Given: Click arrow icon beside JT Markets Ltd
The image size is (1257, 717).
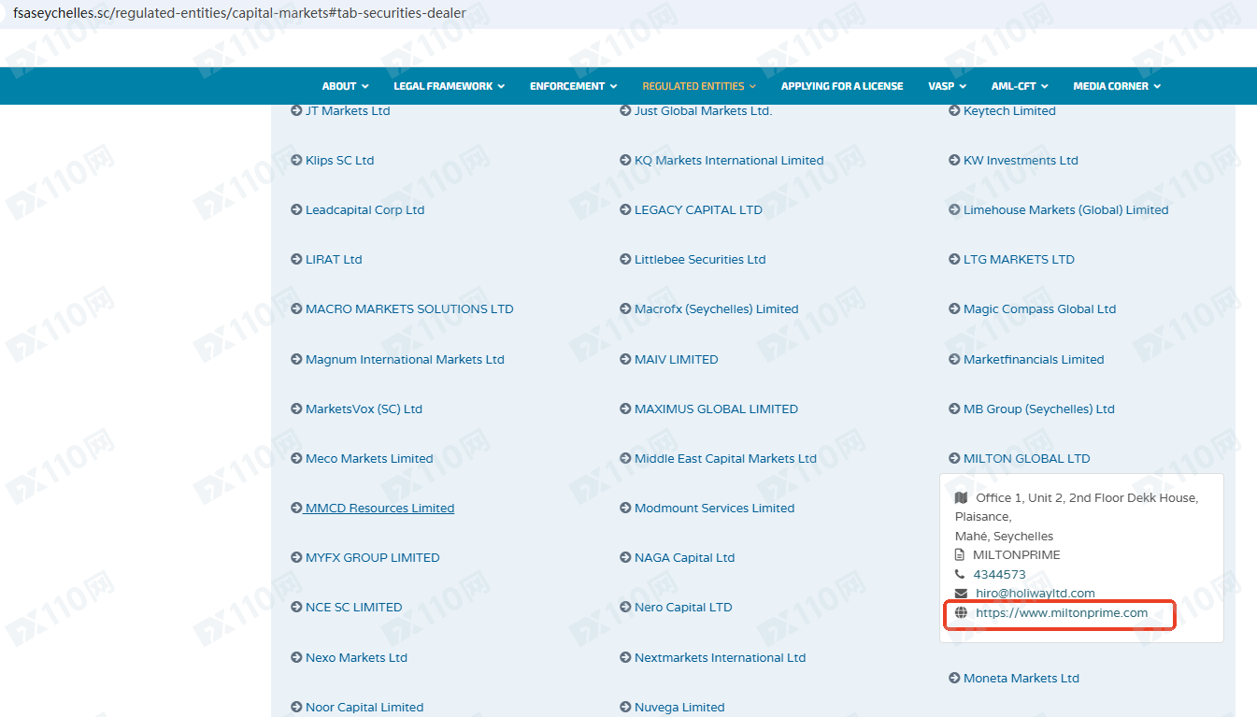Looking at the screenshot, I should click(x=296, y=110).
